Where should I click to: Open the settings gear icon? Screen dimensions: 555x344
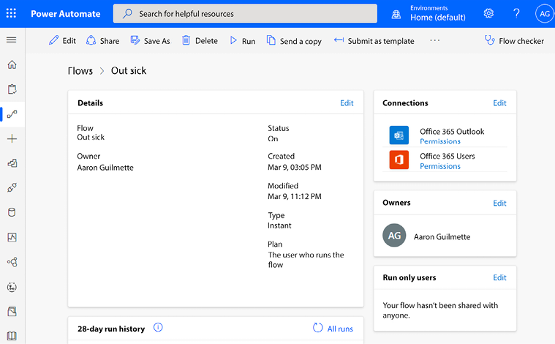point(488,13)
